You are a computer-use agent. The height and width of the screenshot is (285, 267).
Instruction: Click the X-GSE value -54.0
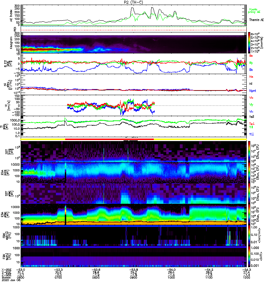171,270
